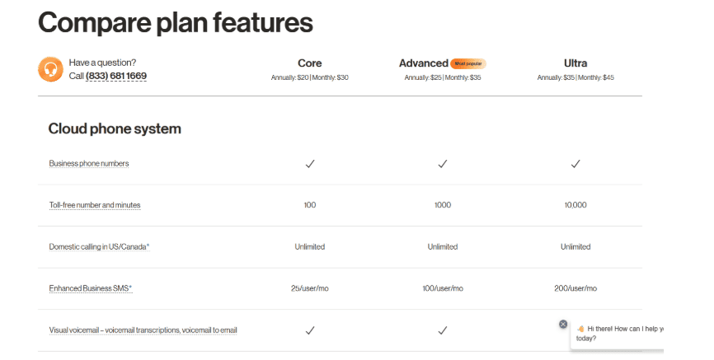This screenshot has height=360, width=714.
Task: Click the Visual voicemail feature link
Action: pyautogui.click(x=143, y=330)
